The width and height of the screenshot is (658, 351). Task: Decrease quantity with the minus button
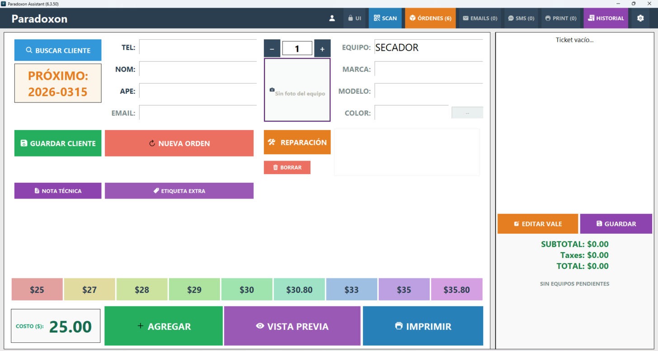click(272, 48)
